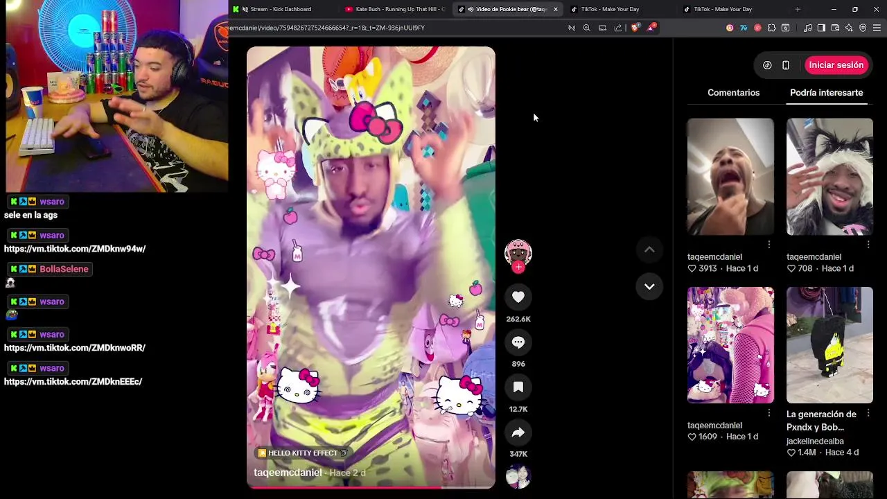
Task: Open a new browser tab
Action: coord(798,9)
